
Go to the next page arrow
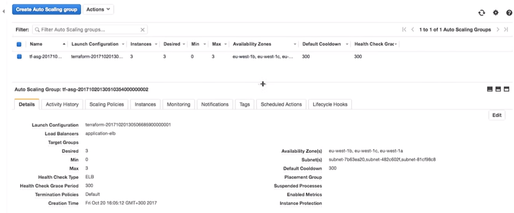click(x=498, y=30)
